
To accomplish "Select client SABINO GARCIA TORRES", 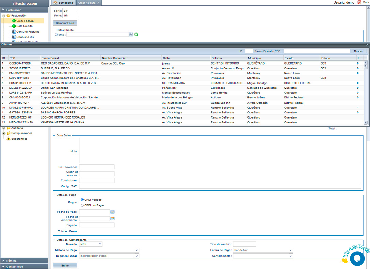I will pos(182,112).
